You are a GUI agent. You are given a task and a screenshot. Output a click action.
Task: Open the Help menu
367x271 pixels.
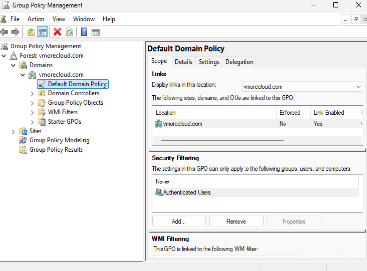point(109,19)
